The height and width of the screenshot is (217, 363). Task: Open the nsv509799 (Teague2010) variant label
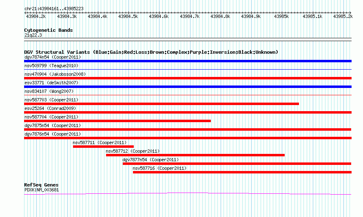click(x=51, y=66)
